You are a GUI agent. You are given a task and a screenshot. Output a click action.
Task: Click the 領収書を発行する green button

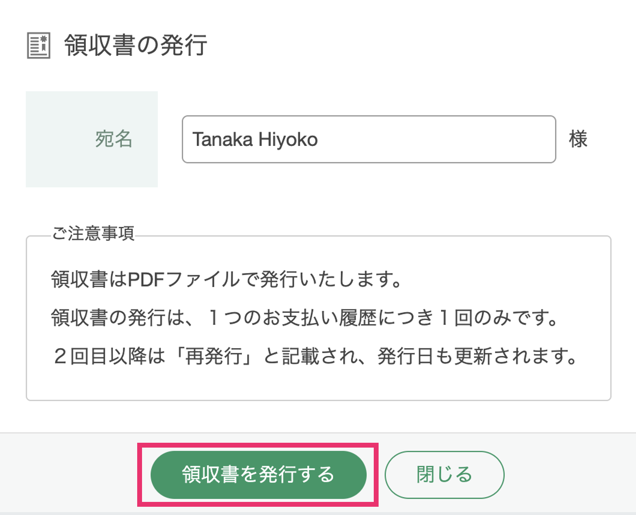(258, 475)
